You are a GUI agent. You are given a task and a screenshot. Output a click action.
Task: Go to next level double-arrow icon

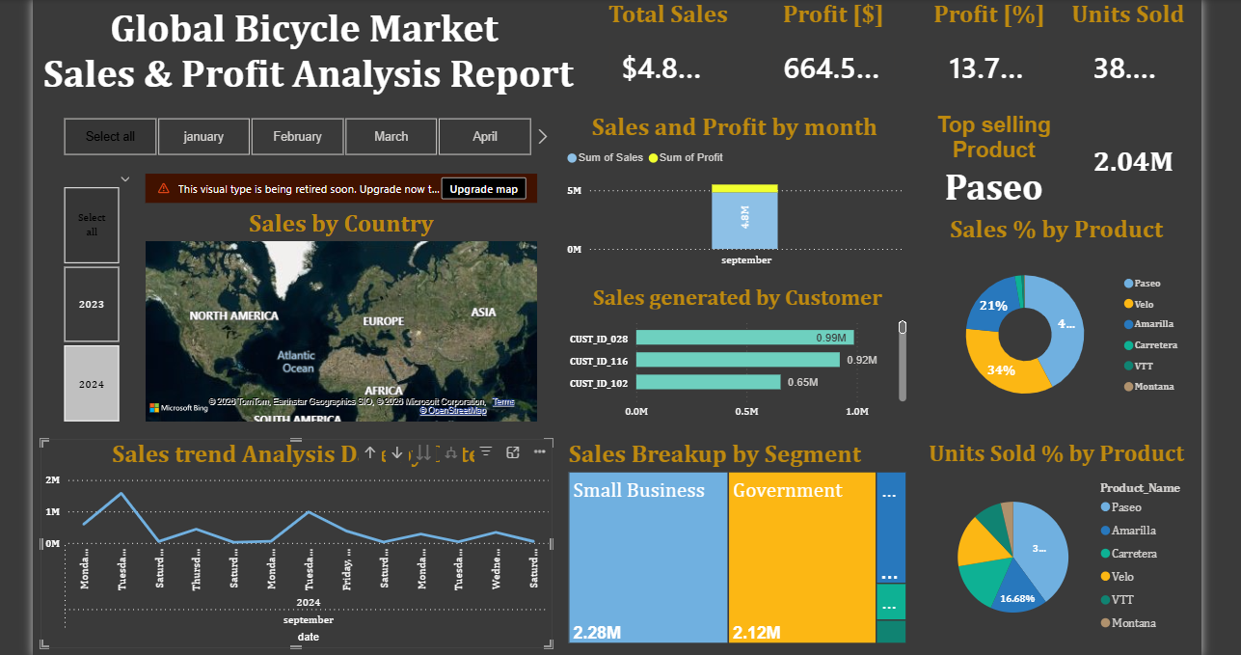423,452
